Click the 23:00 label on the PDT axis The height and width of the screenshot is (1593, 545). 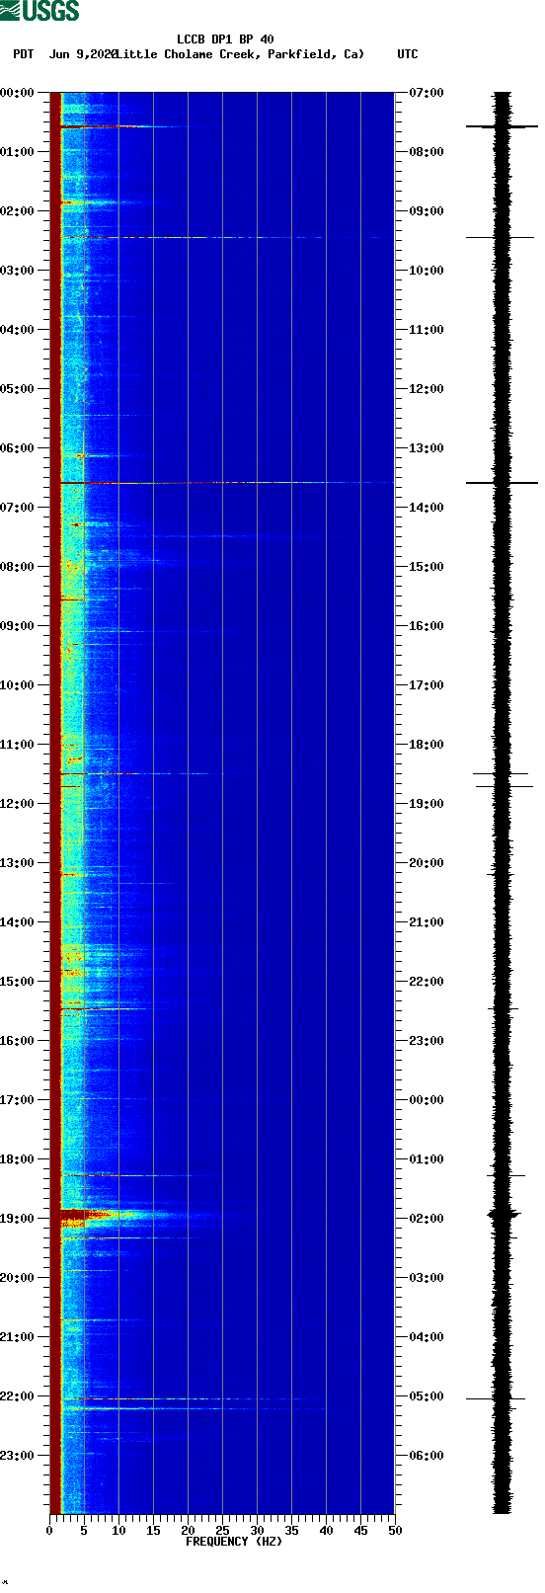(18, 1456)
